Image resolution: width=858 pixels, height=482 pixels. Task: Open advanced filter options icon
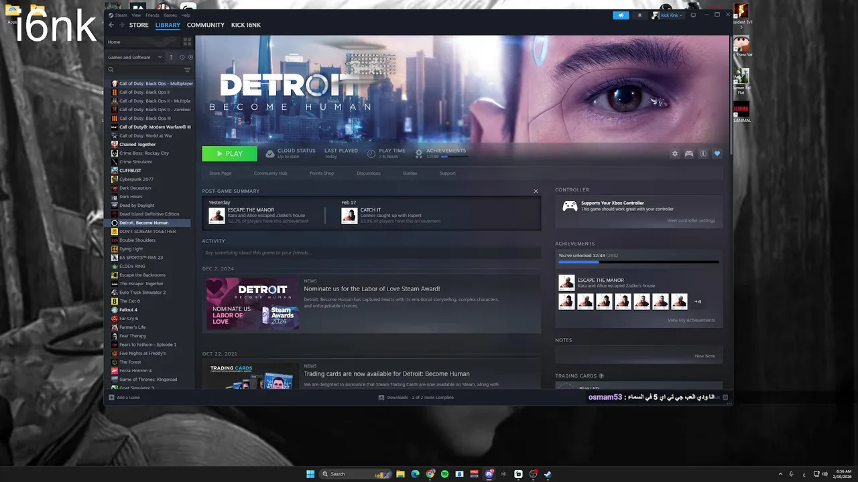pos(187,70)
